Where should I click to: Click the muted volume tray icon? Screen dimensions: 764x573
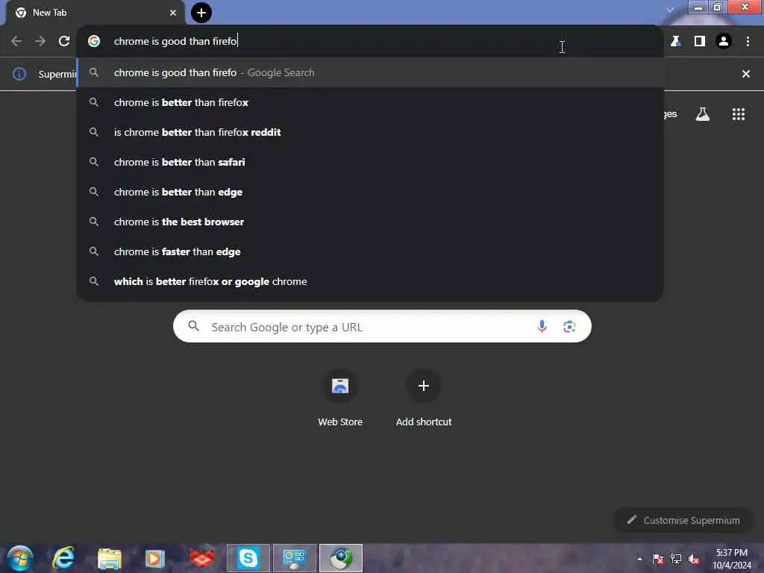(694, 559)
